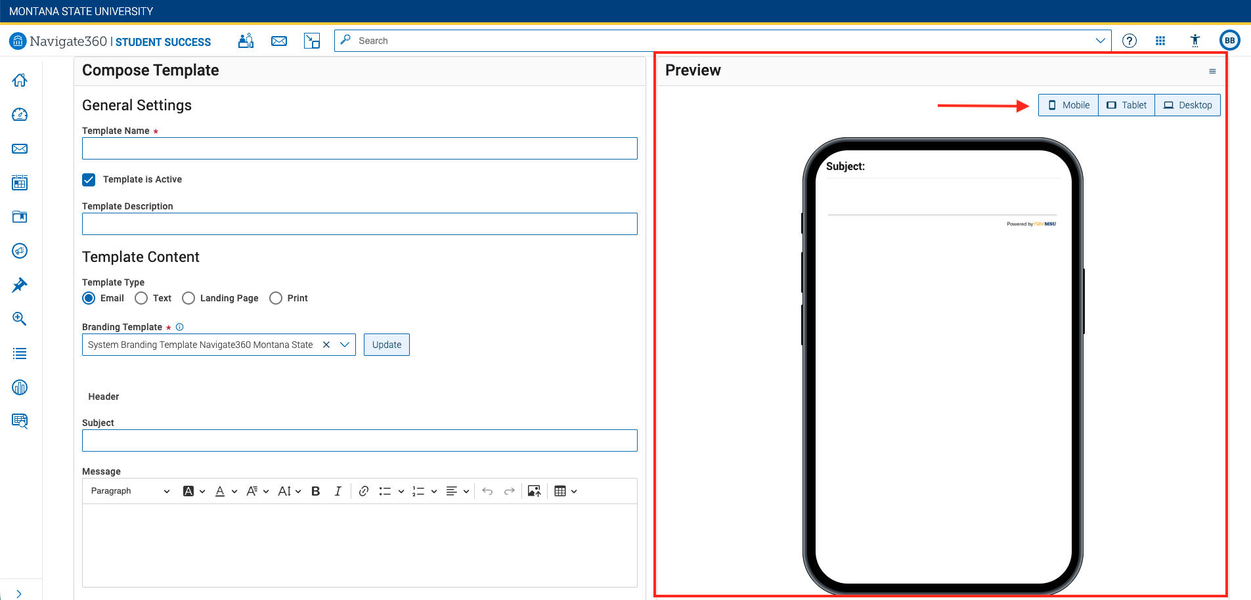Switch preview to Desktop
Screen dimensions: 1251x600
coord(1188,105)
